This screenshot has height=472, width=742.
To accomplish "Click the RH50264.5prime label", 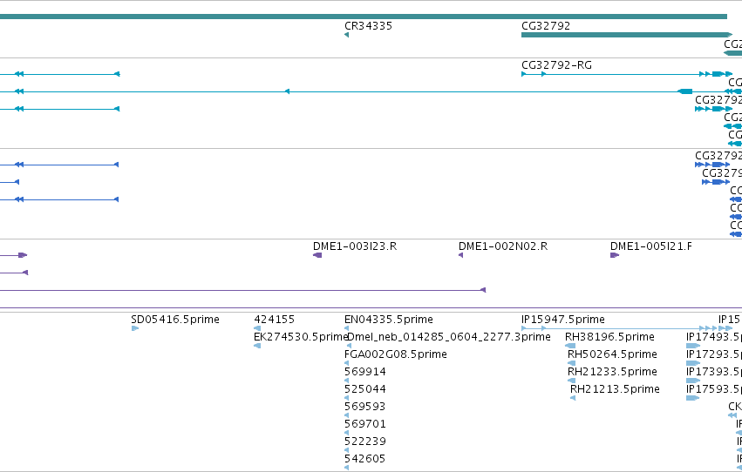I will click(x=612, y=354).
